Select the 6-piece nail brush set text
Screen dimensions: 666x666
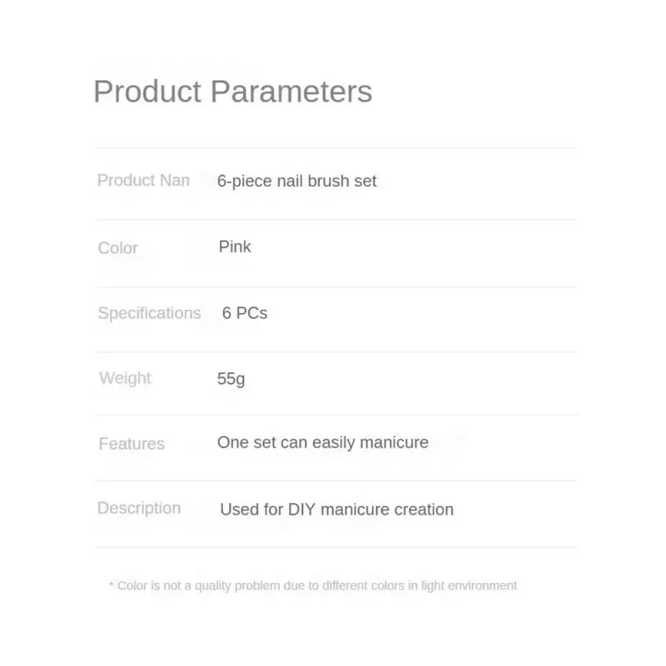(x=296, y=181)
